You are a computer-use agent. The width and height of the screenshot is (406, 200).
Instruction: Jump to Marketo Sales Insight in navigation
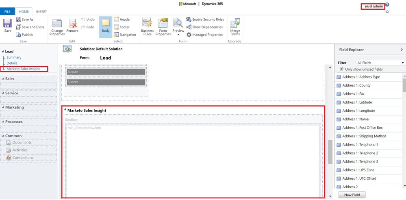click(23, 69)
